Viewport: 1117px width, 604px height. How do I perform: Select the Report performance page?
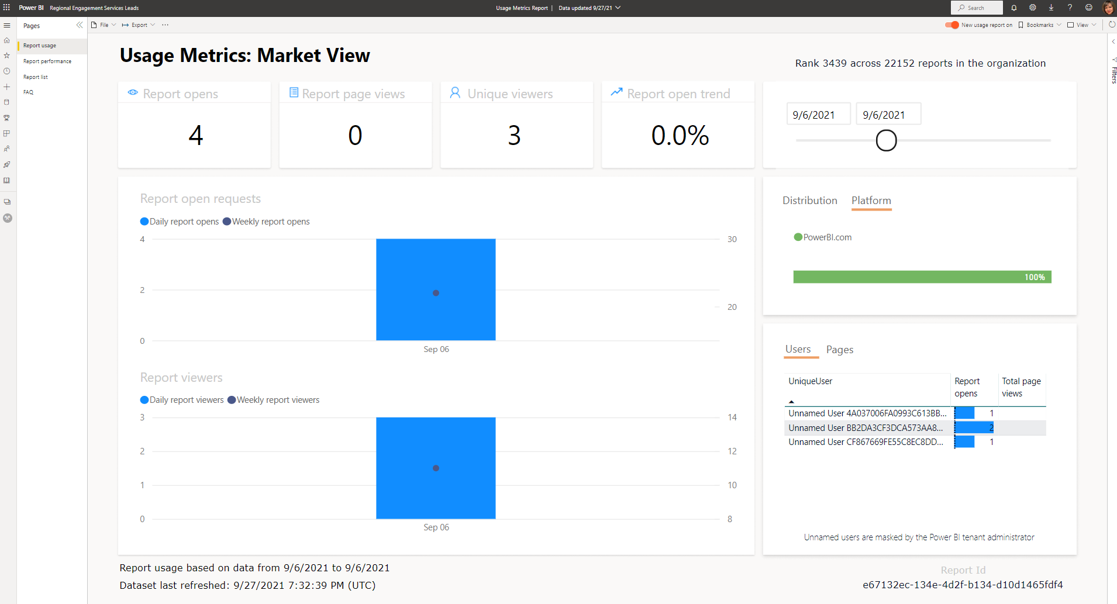click(x=47, y=61)
